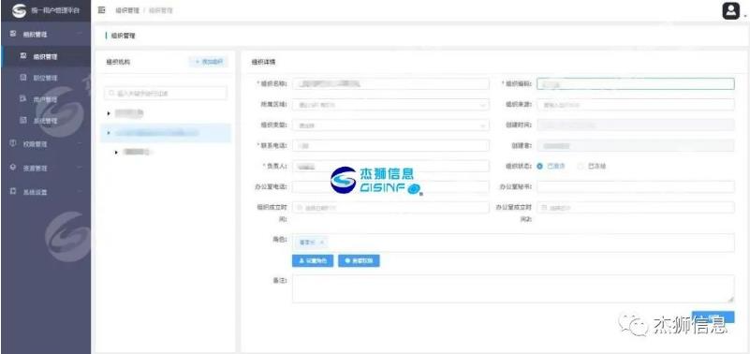This screenshot has width=750, height=354.
Task: Open the 系统管理 submenu item
Action: click(46, 121)
